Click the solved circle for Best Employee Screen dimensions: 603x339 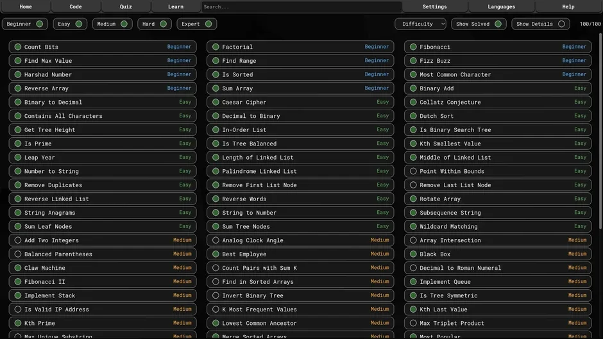tap(216, 254)
